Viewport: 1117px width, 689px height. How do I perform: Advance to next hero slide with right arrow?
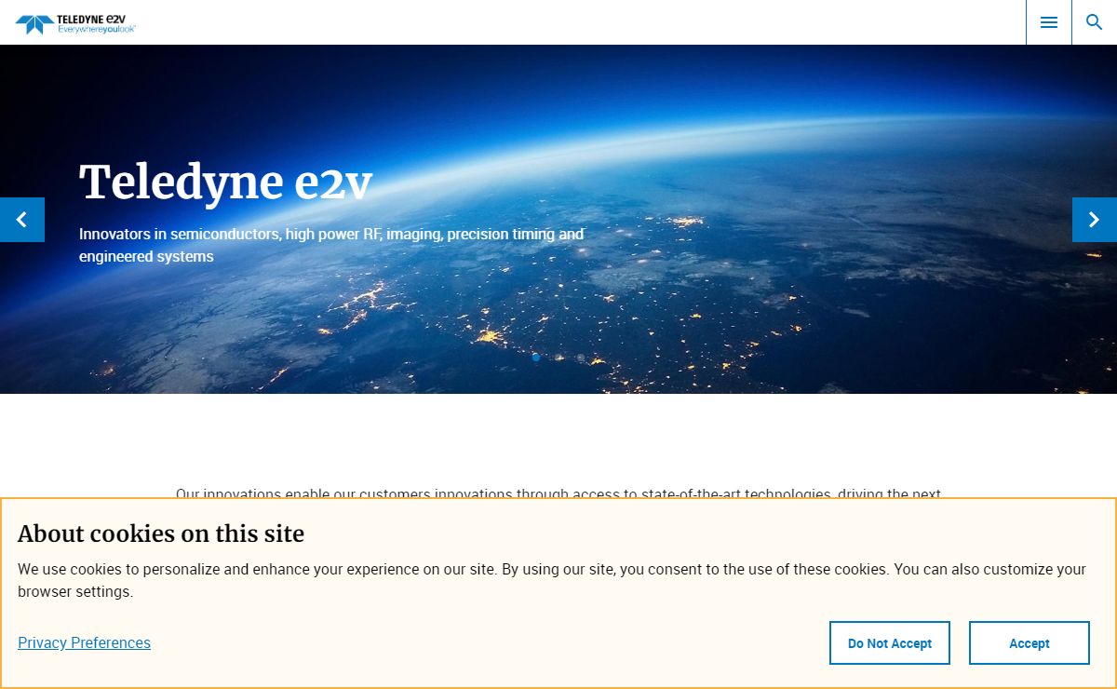click(1095, 220)
